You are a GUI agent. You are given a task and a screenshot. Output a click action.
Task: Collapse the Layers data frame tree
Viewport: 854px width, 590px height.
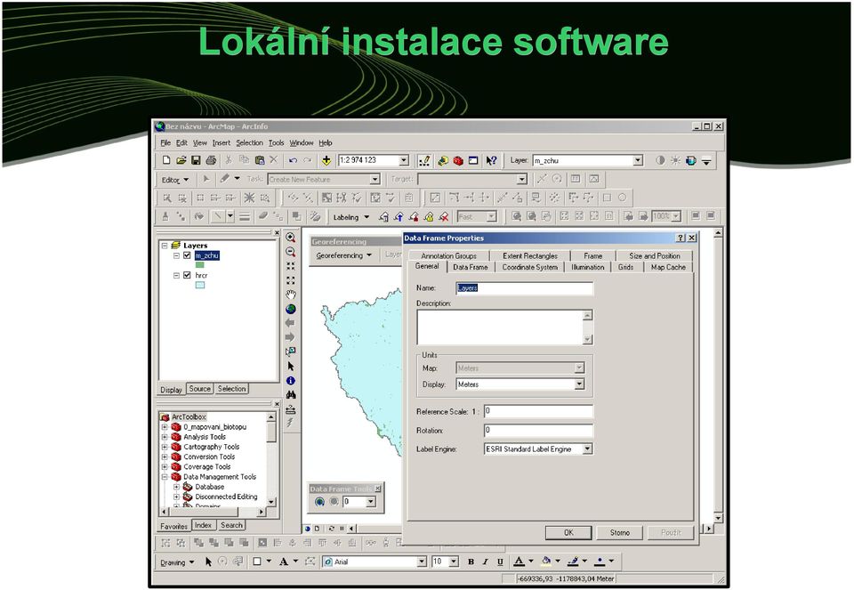pos(165,246)
